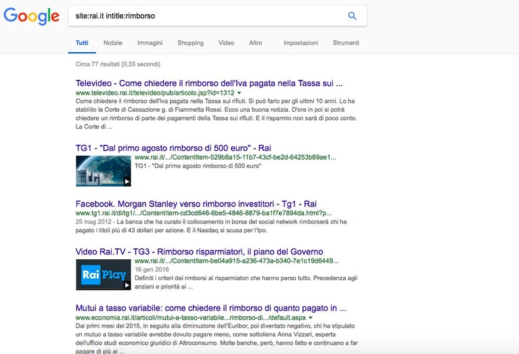Viewport: 519px width, 354px height.
Task: Open the RaiPlay logo thumbnail
Action: point(104,275)
